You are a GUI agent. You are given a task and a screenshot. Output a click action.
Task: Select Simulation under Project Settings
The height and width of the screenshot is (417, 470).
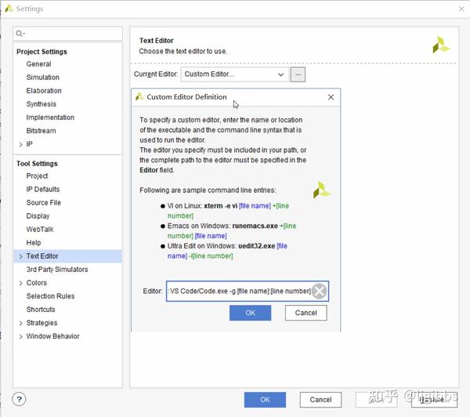point(43,78)
